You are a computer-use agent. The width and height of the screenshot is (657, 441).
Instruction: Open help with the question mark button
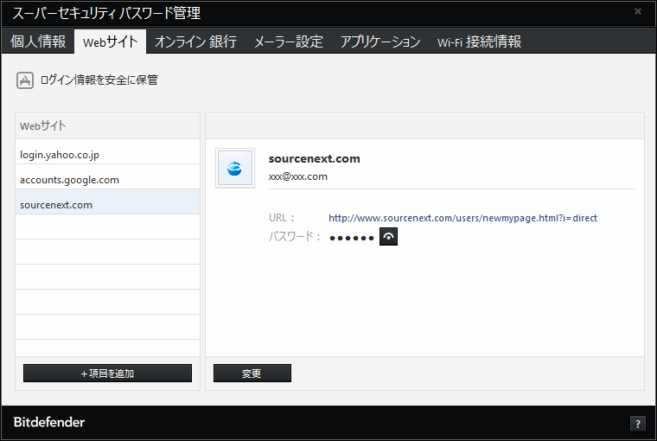pos(638,424)
